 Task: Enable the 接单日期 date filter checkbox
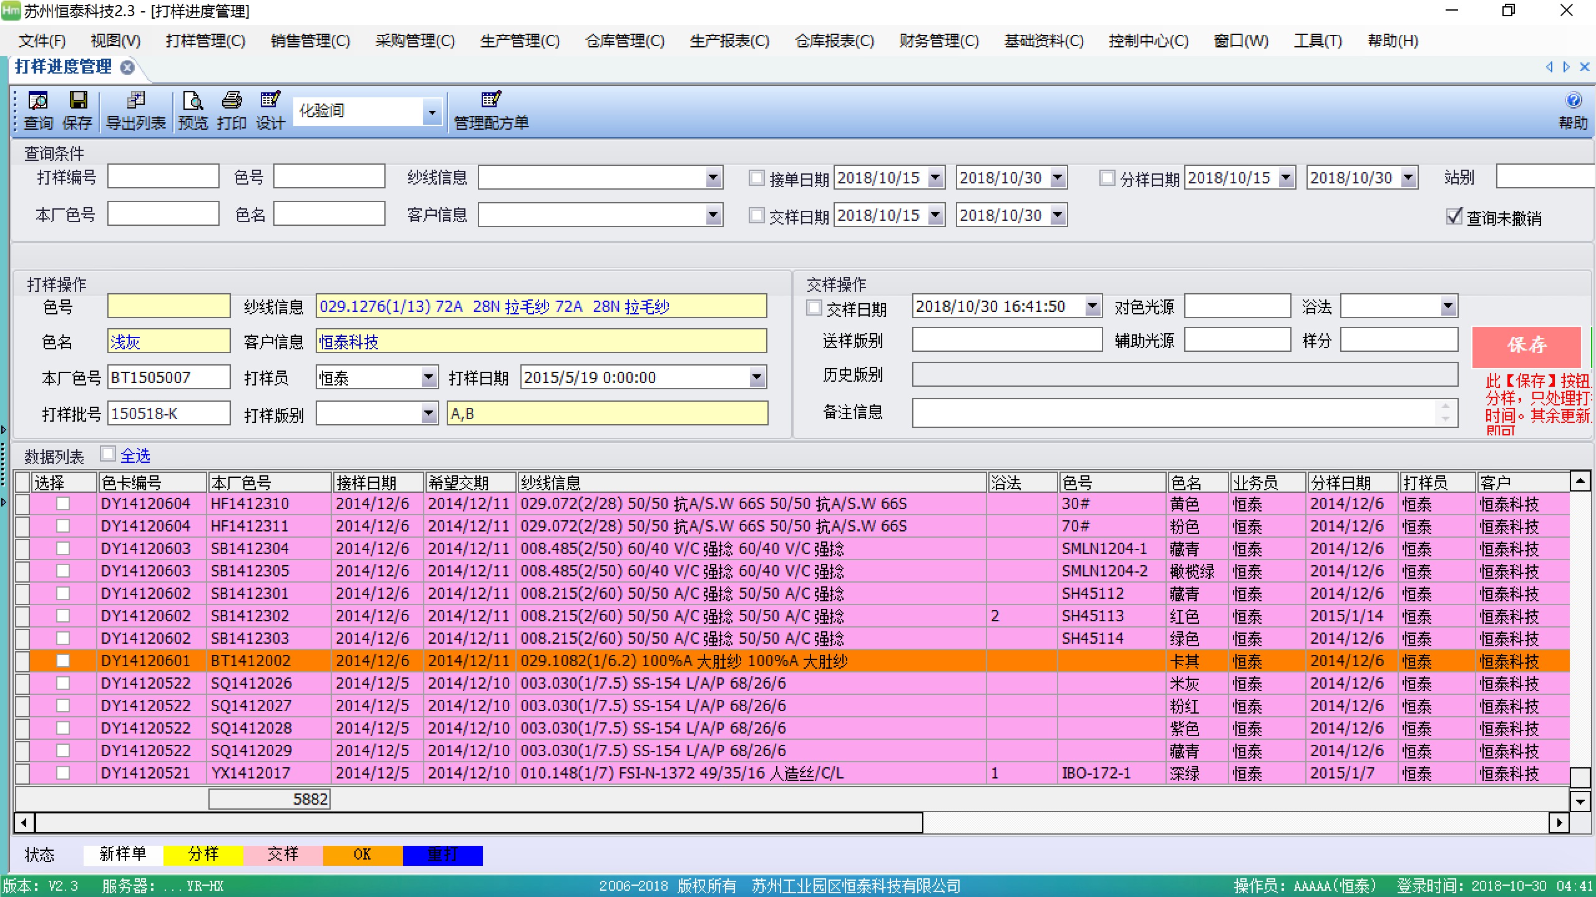[x=757, y=178]
